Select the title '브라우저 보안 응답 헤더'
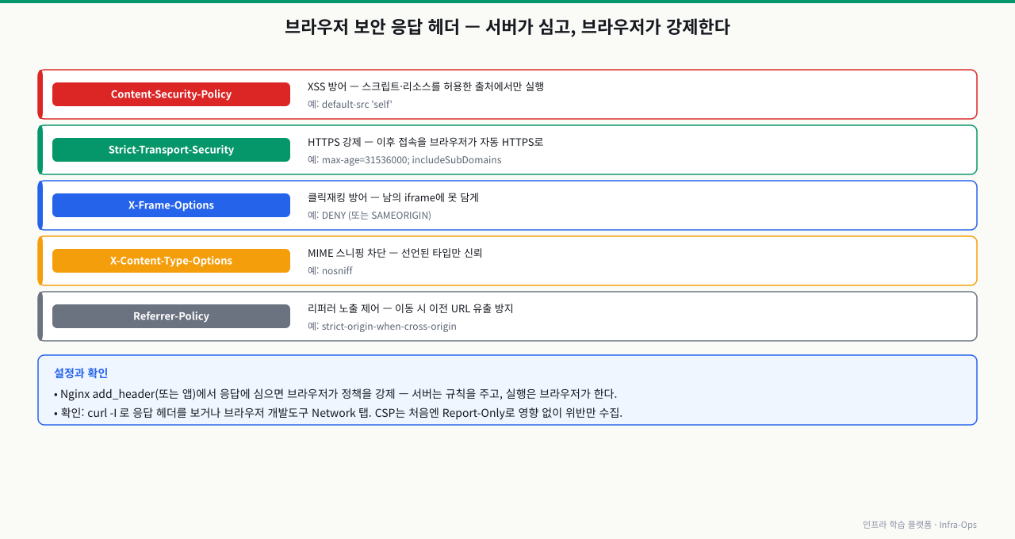 371,27
